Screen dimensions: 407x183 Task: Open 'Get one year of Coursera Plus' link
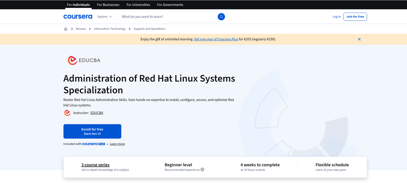tap(216, 39)
